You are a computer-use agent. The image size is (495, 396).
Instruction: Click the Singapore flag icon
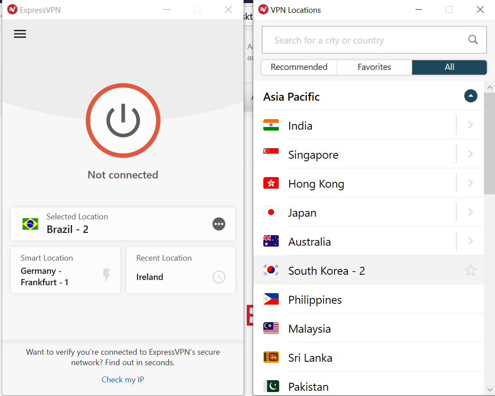271,154
